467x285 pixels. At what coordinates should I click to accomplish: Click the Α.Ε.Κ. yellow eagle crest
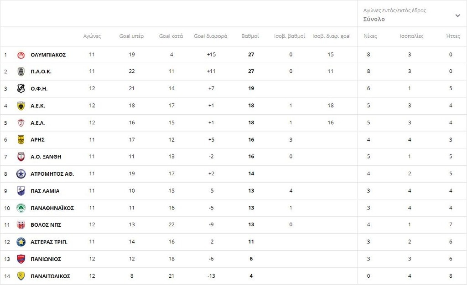click(21, 106)
